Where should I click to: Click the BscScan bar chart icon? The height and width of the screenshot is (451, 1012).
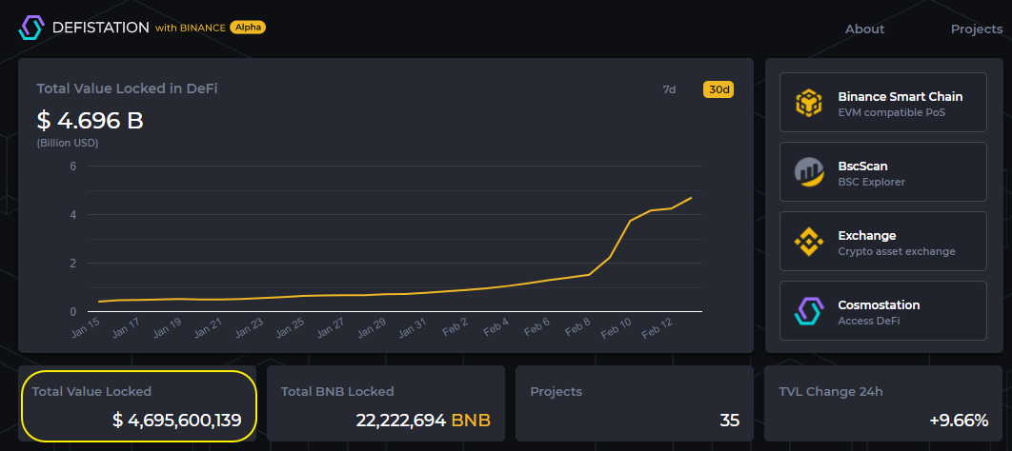click(x=809, y=172)
